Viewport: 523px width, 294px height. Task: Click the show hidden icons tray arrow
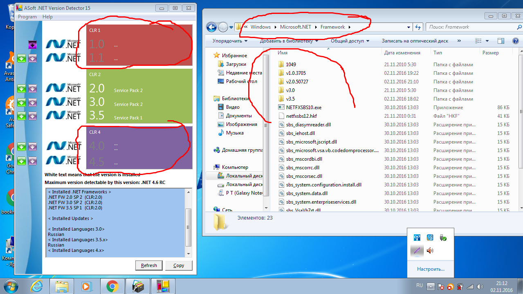430,286
